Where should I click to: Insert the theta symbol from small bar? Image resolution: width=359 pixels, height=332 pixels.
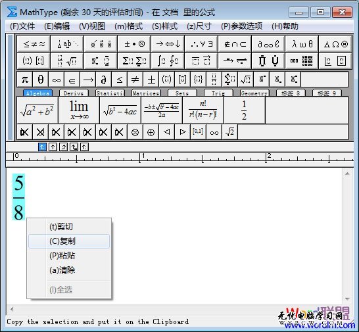click(41, 80)
